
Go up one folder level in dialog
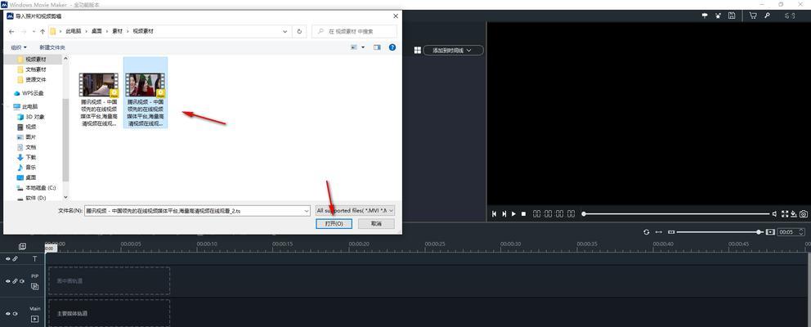43,31
